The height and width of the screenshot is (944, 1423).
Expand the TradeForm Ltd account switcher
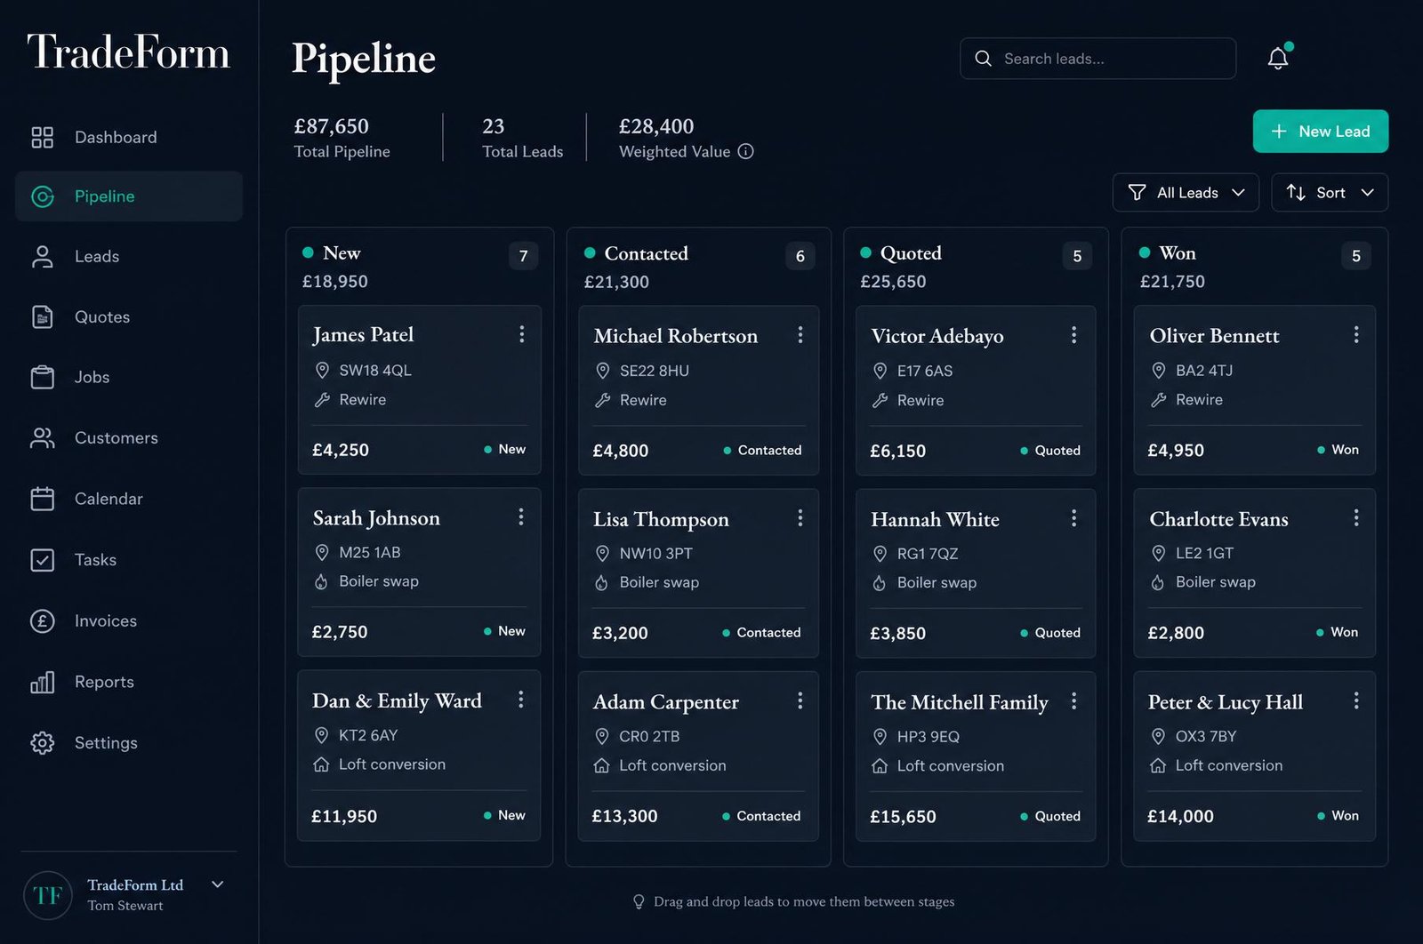coord(217,884)
